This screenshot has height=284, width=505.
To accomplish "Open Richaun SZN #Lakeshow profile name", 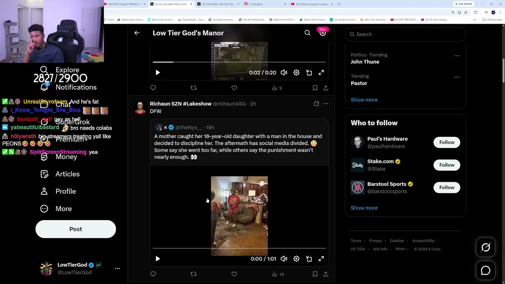I will tap(181, 104).
